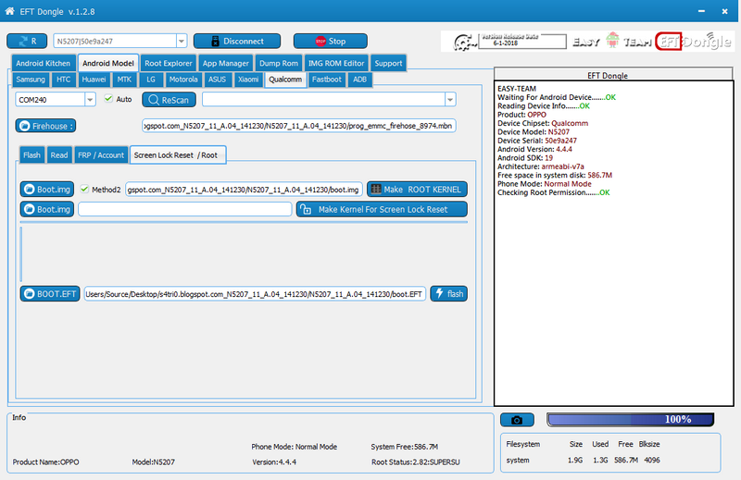Image resolution: width=741 pixels, height=480 pixels.
Task: Select the MTK brand tab
Action: coord(124,80)
